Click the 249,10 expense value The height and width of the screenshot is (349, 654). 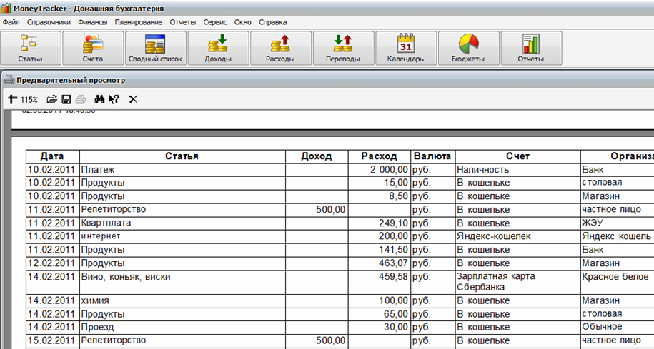pyautogui.click(x=393, y=223)
